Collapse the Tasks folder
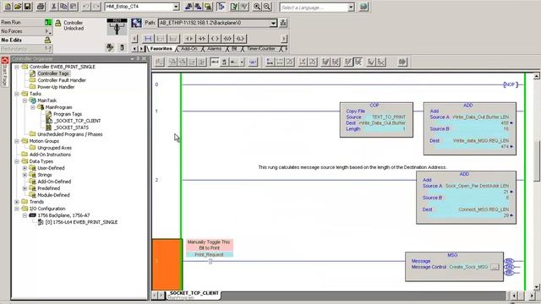541x304 pixels. (17, 94)
